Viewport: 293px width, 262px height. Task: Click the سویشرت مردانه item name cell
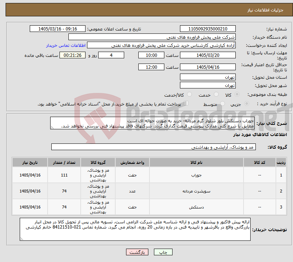[196, 191]
